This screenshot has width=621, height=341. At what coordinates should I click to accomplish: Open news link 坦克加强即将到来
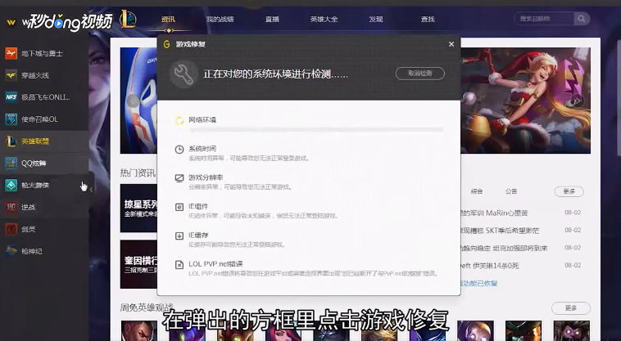[x=504, y=248]
